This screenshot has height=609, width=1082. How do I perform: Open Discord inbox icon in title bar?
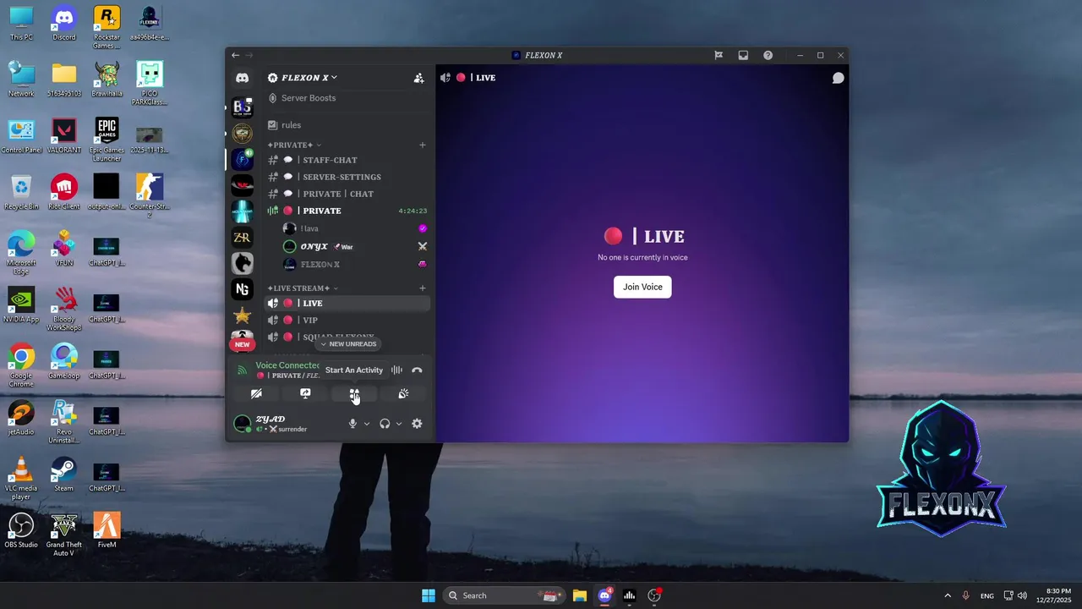coord(743,55)
